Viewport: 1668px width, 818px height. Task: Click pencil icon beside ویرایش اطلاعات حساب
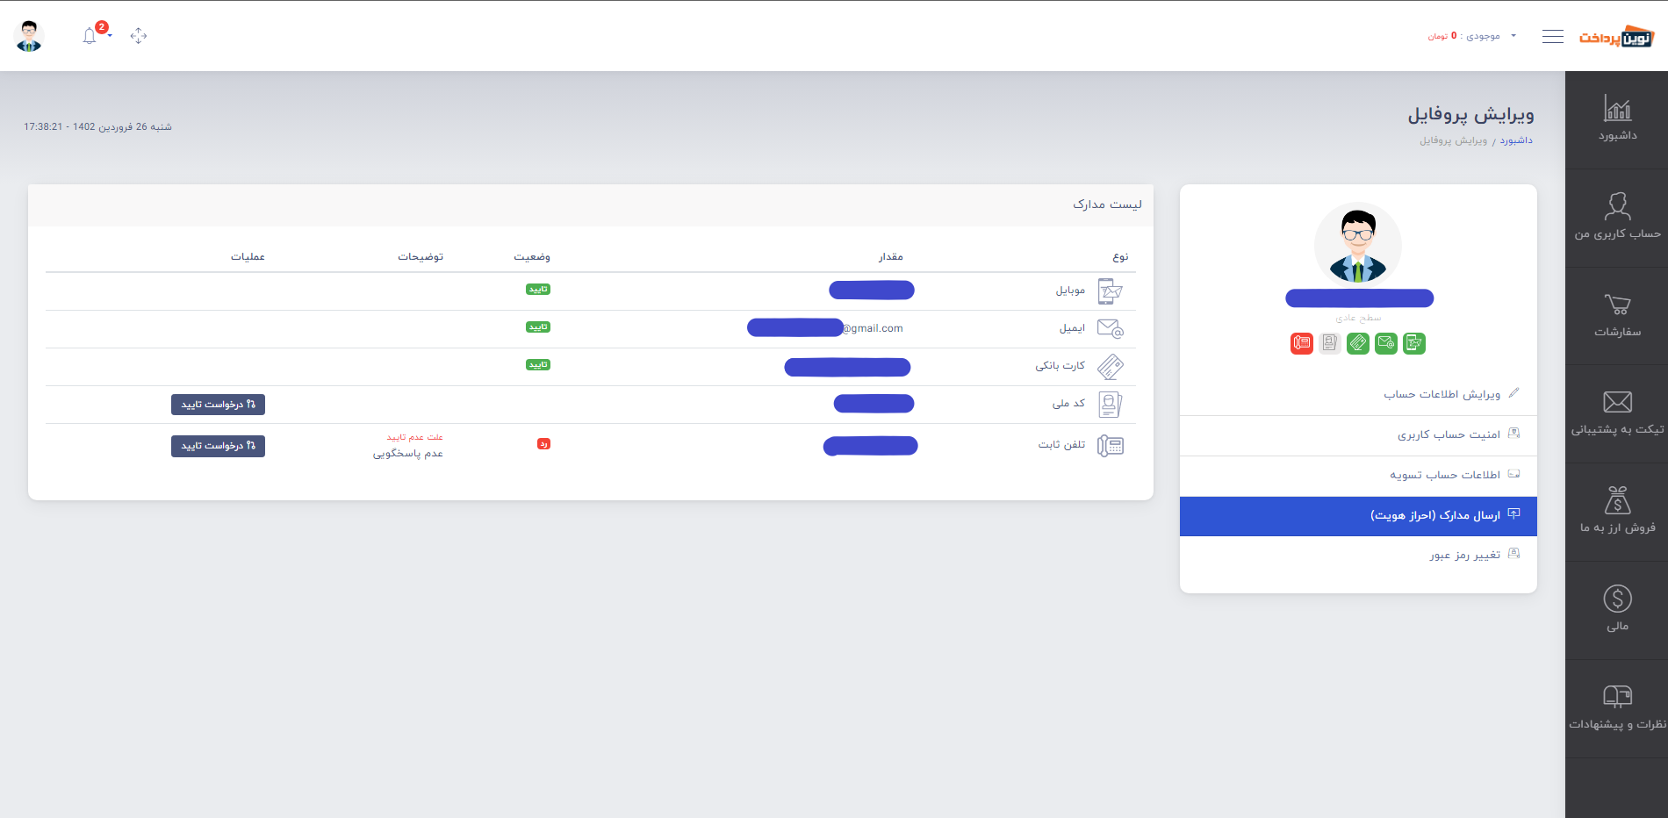click(1513, 393)
